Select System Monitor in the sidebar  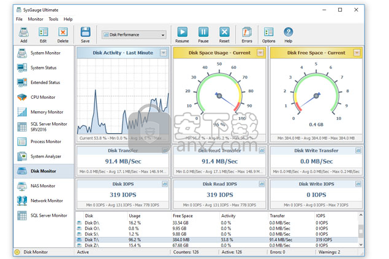[43, 53]
